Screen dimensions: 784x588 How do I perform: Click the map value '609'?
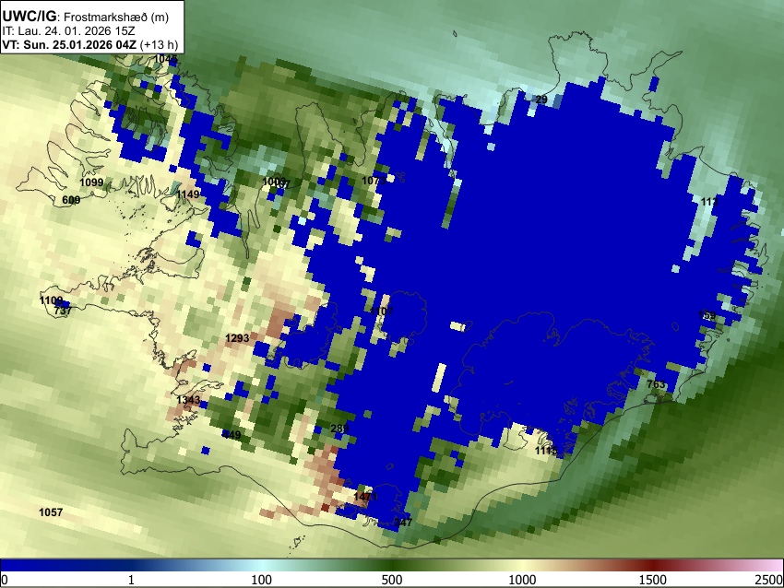[71, 200]
